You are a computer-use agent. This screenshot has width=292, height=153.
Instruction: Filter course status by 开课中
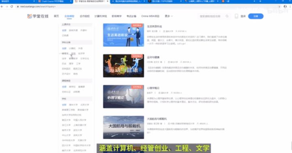click(84, 30)
